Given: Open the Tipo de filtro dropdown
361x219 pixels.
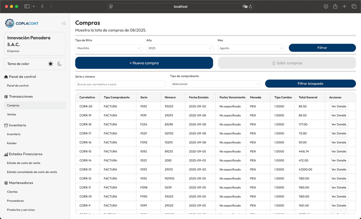Looking at the screenshot, I should coord(105,48).
